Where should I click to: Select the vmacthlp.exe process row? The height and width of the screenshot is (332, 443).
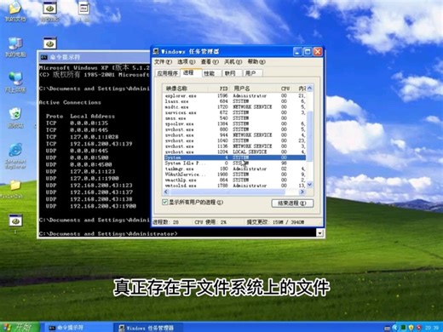tap(235, 180)
